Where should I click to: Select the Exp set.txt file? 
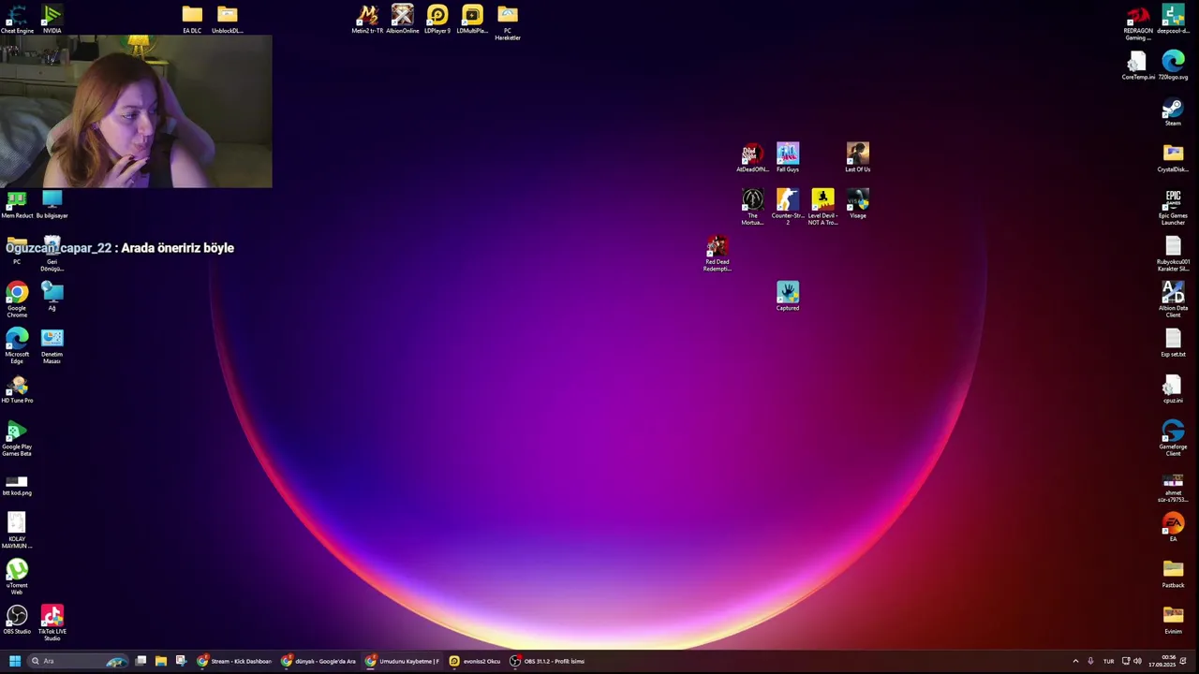[x=1173, y=343]
